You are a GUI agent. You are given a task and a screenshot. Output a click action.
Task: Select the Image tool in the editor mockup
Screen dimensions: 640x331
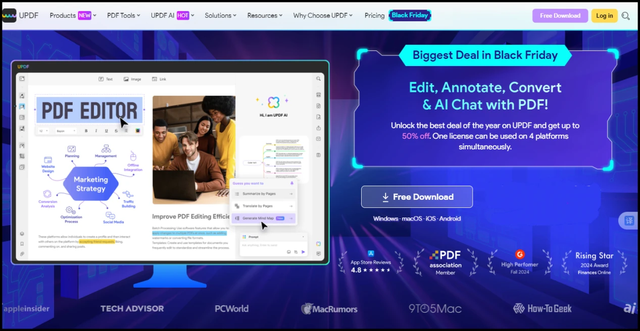pos(133,79)
